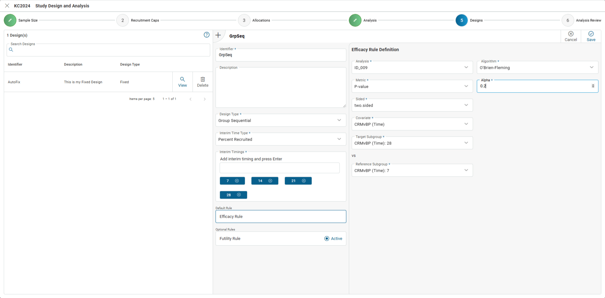Click the Identifier field containing GrpSeq
605x298 pixels.
[x=281, y=55]
